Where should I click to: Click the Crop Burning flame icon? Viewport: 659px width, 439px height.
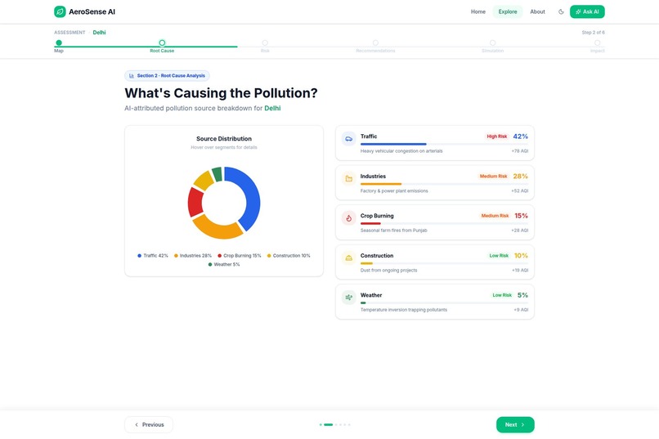tap(349, 218)
